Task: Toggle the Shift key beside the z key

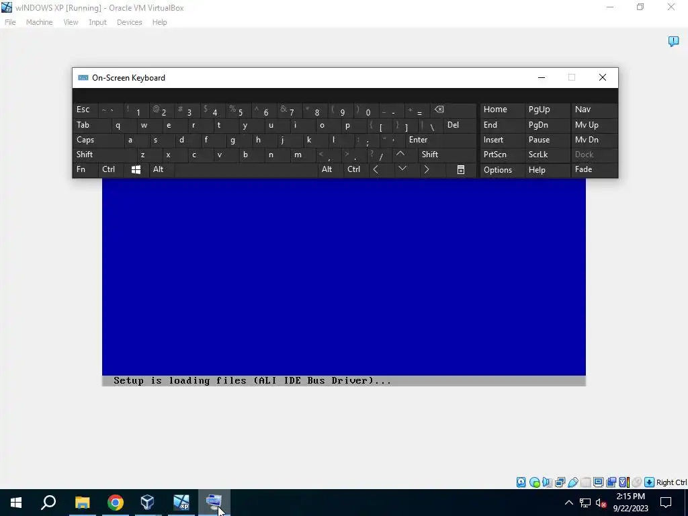Action: tap(104, 155)
